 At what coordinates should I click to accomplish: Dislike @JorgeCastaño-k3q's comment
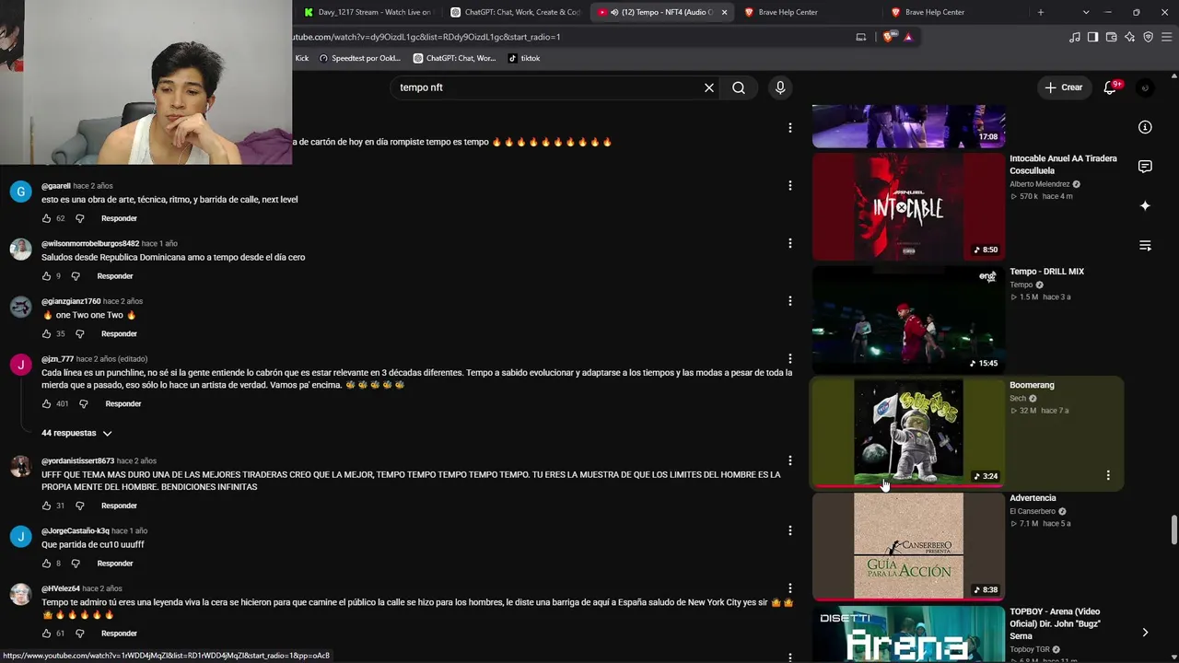click(76, 564)
